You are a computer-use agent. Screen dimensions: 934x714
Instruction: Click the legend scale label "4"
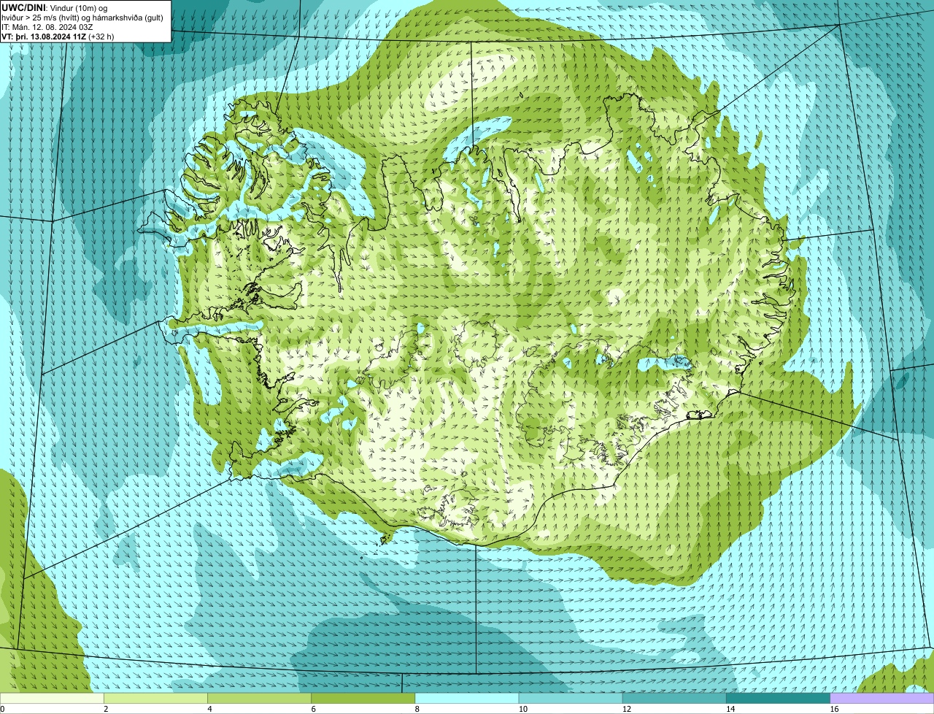209,709
